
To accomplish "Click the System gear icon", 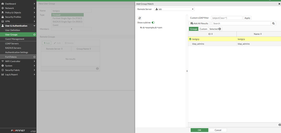I will (3, 66).
